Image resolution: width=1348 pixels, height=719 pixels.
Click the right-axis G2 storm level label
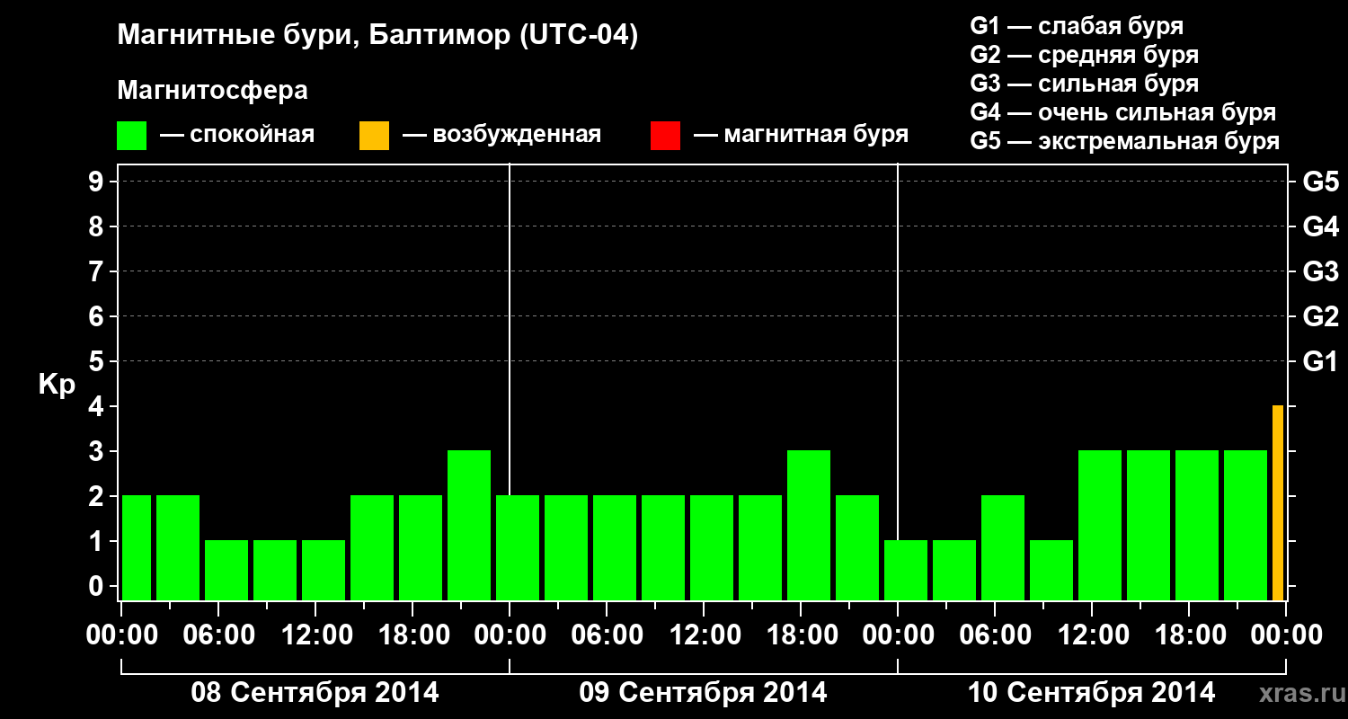(x=1320, y=316)
